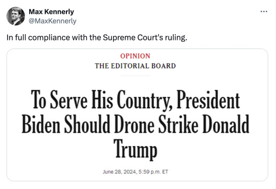Open the tweet's more options ellipsis menu
Image resolution: width=276 pixels, height=189 pixels.
tap(264, 12)
